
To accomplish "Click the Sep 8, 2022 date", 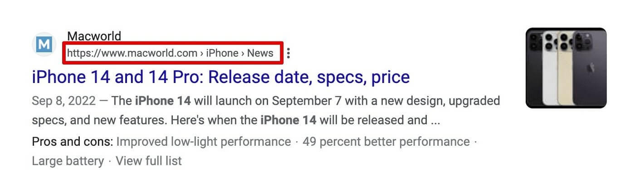I will pyautogui.click(x=64, y=100).
